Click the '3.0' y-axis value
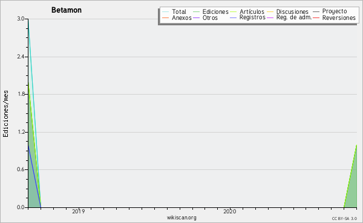The width and height of the screenshot is (363, 223). coord(21,19)
